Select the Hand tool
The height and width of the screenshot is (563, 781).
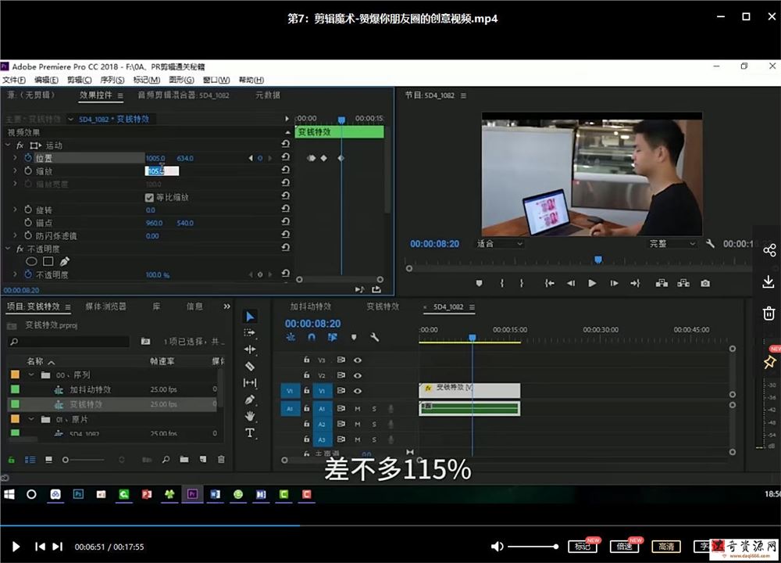tap(250, 416)
